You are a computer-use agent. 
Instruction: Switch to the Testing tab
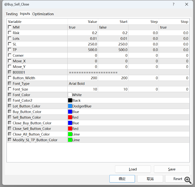12,14
